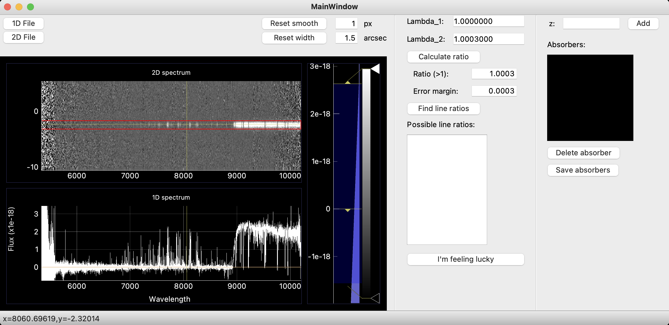Click the yellow minimize window button

[x=19, y=7]
